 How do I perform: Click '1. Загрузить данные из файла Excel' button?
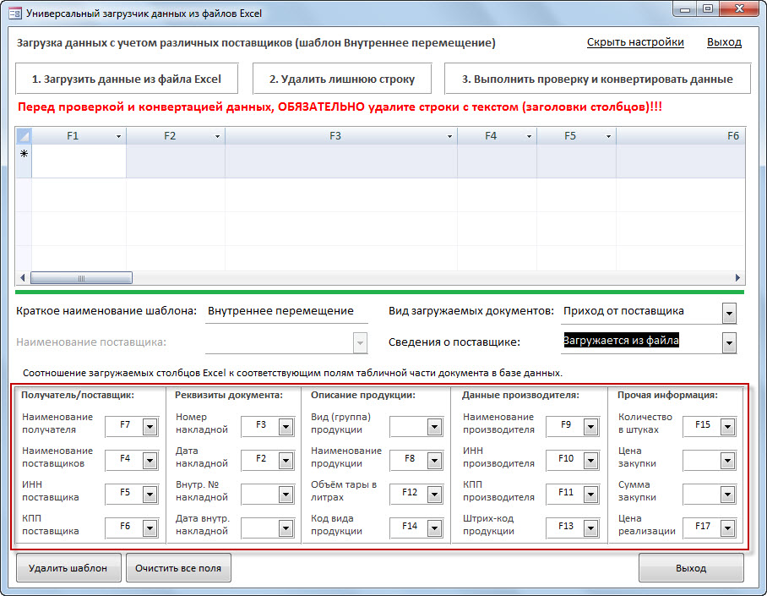coord(127,79)
